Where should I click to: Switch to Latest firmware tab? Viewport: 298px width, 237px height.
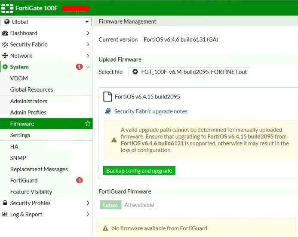pos(111,205)
